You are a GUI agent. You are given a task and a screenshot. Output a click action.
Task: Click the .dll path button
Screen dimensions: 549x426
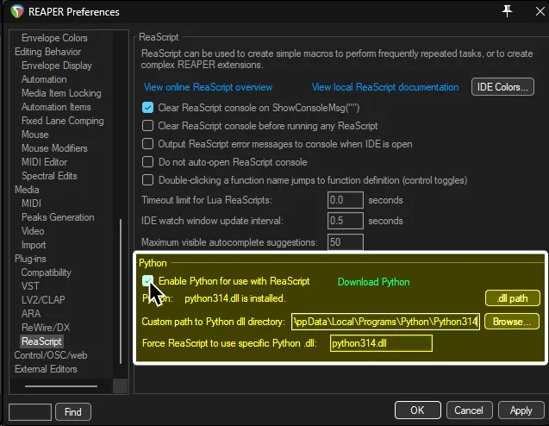[x=512, y=298]
